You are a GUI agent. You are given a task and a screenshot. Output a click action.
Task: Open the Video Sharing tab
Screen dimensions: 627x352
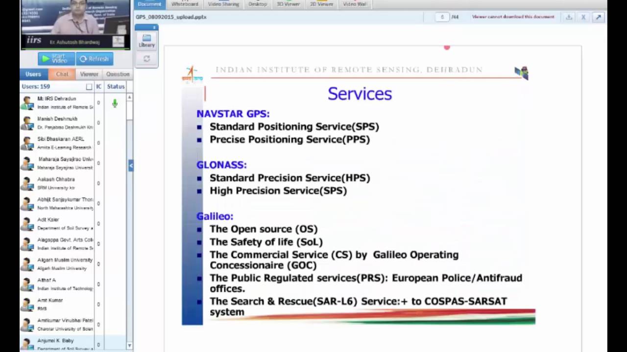(223, 4)
